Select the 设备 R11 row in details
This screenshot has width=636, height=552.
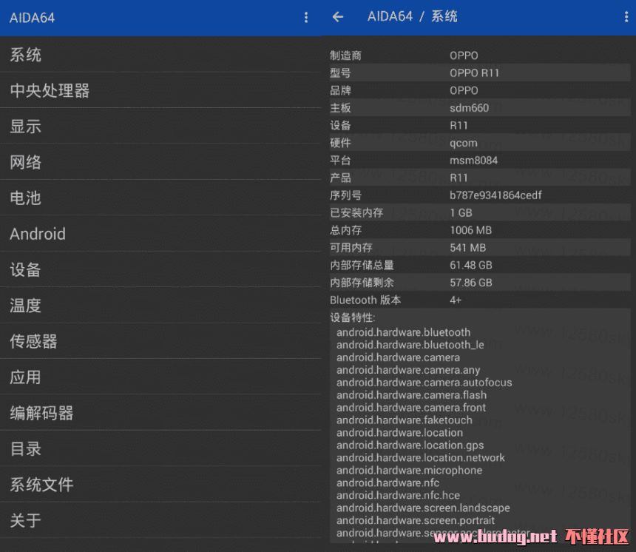[480, 125]
